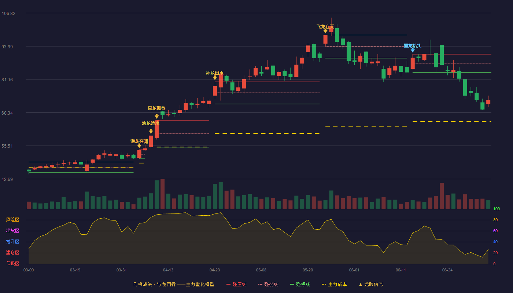Image resolution: width=513 pixels, height=293 pixels.
Task: Click the magenta 60 indicator scale label
Action: pyautogui.click(x=495, y=231)
